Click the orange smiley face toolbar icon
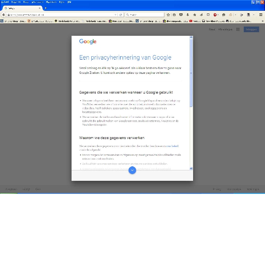The image size is (265, 274). coord(230,15)
